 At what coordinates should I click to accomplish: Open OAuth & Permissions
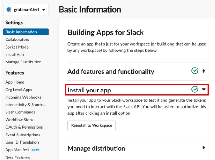24,127
